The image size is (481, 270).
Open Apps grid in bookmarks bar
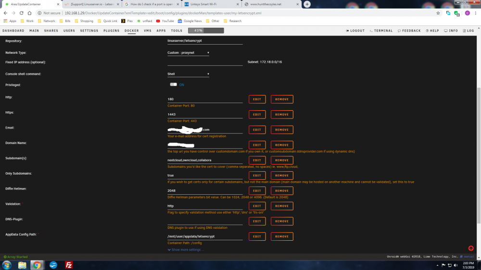click(10, 21)
